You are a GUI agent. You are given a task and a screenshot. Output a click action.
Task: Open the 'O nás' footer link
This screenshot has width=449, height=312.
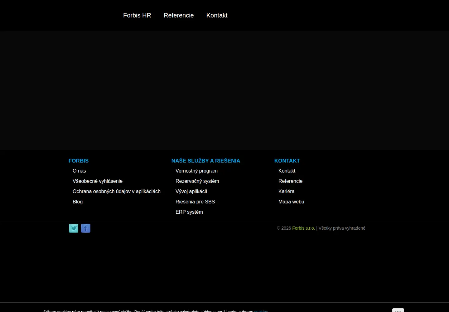79,171
